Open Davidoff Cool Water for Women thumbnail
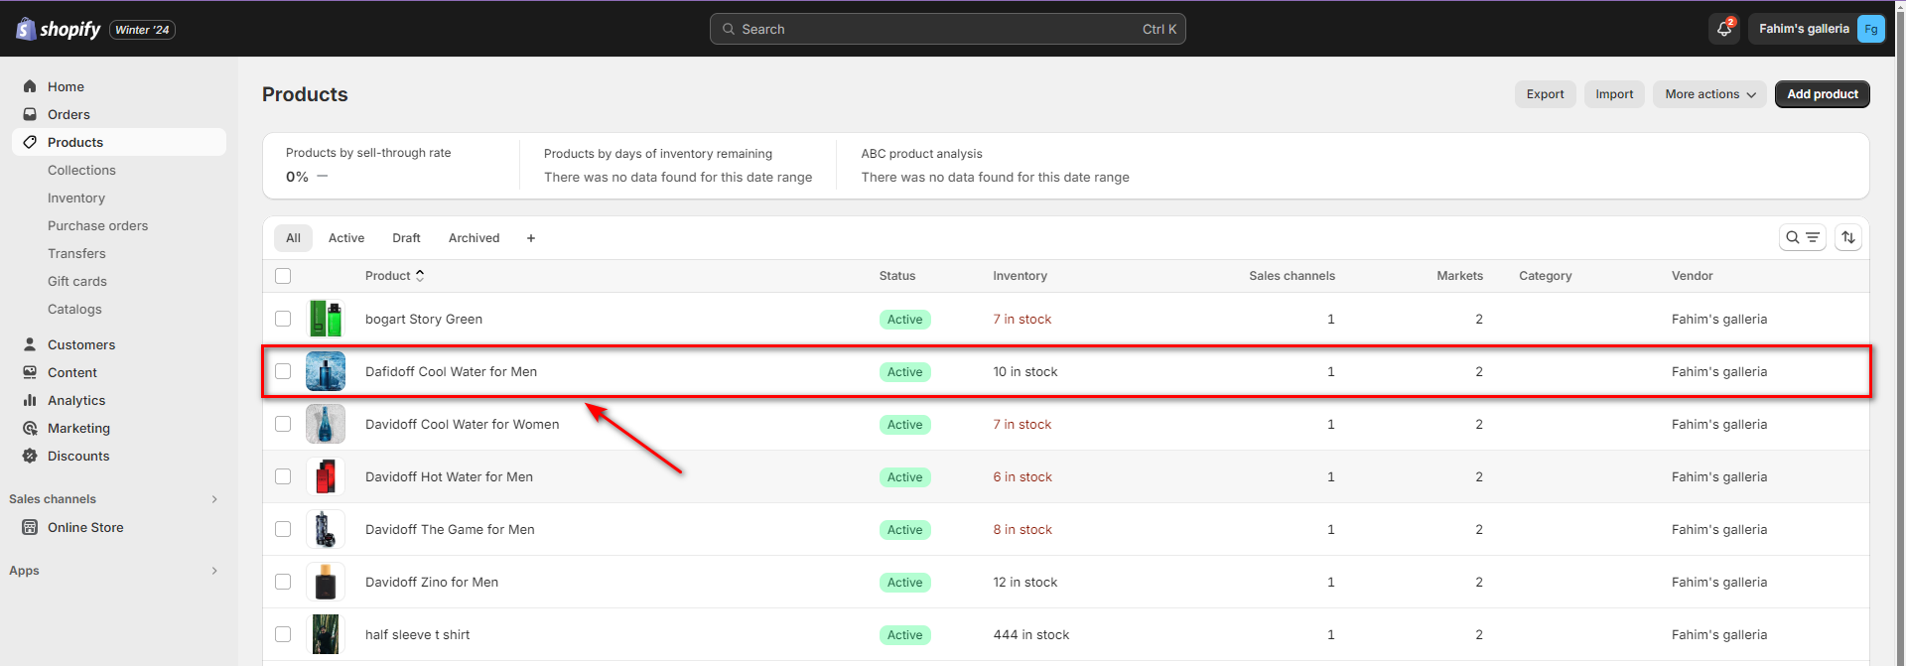 pos(326,424)
